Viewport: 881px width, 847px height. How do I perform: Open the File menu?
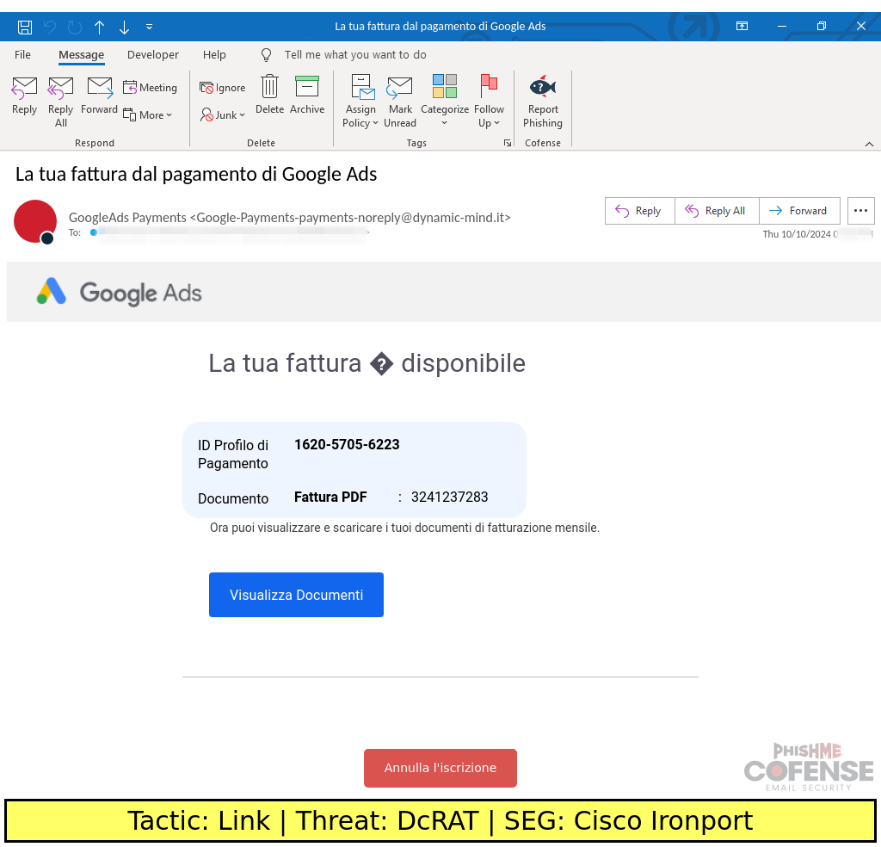[22, 54]
